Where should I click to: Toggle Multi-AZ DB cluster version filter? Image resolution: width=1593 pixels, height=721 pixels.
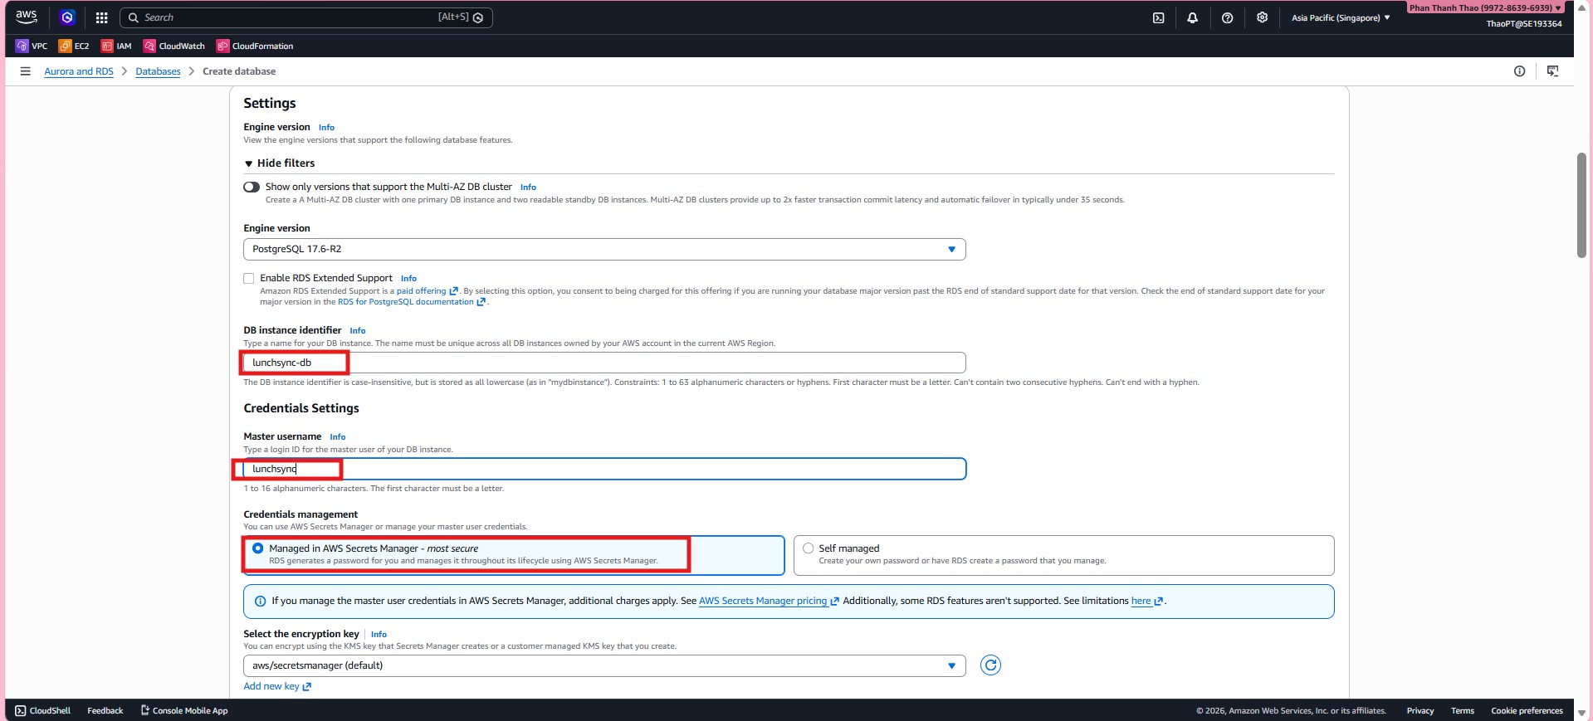click(x=252, y=187)
